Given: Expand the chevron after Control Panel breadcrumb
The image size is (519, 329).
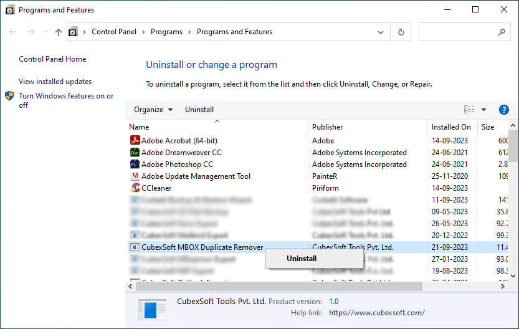Looking at the screenshot, I should tap(143, 32).
